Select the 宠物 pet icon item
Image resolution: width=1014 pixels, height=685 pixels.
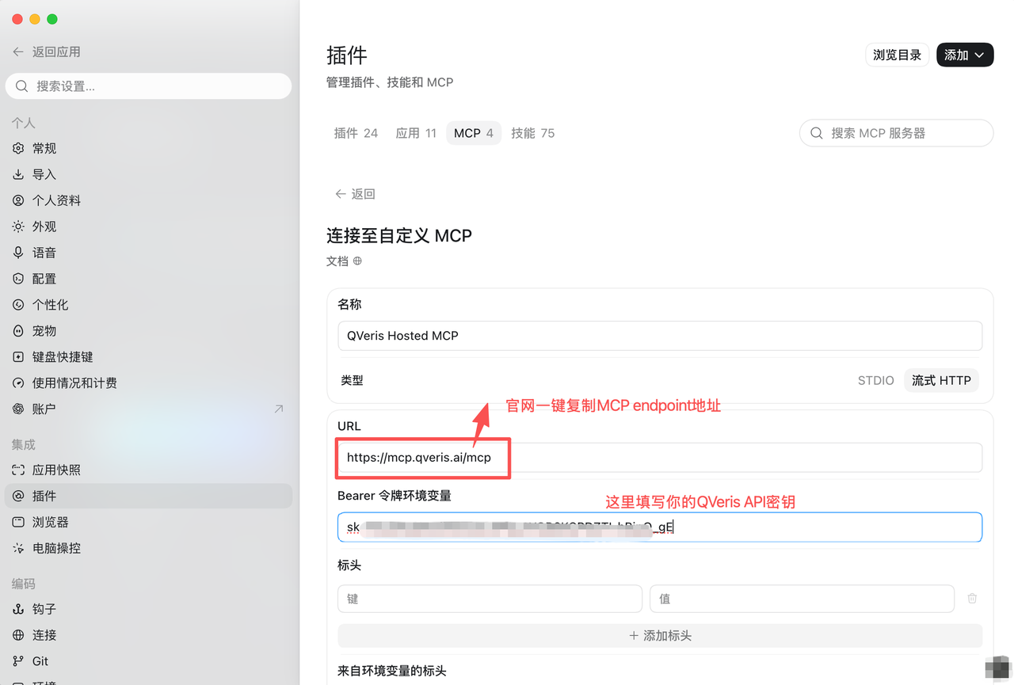18,331
